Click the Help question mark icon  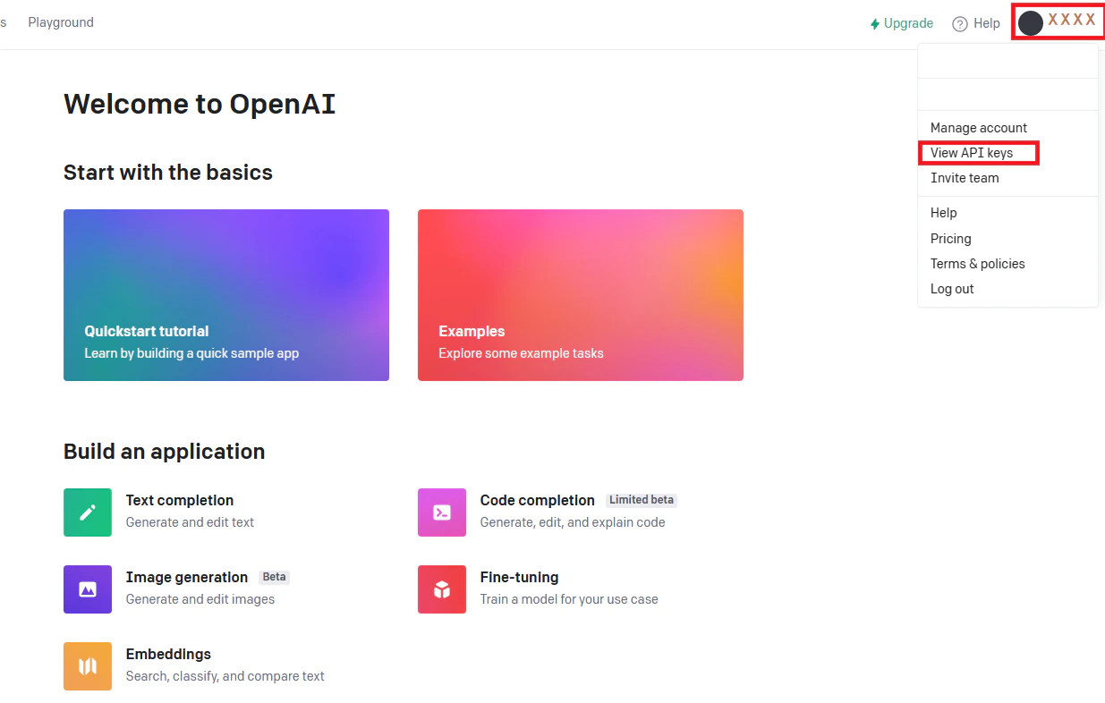tap(960, 24)
